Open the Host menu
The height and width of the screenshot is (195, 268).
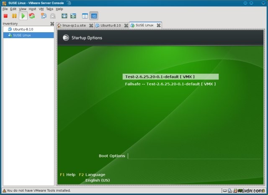point(32,9)
